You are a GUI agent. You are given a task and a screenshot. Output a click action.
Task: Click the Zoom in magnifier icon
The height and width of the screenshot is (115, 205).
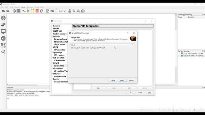pyautogui.click(x=74, y=11)
